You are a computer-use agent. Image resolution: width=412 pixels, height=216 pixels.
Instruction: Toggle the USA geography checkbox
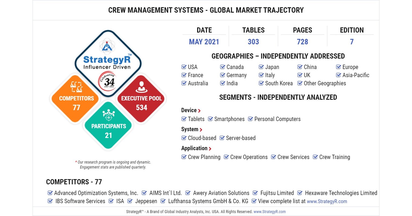pyautogui.click(x=184, y=67)
